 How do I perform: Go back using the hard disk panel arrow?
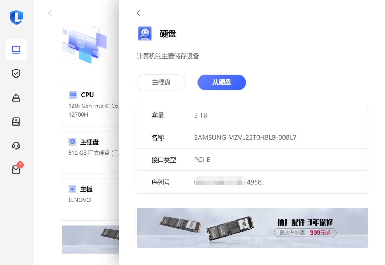point(138,13)
